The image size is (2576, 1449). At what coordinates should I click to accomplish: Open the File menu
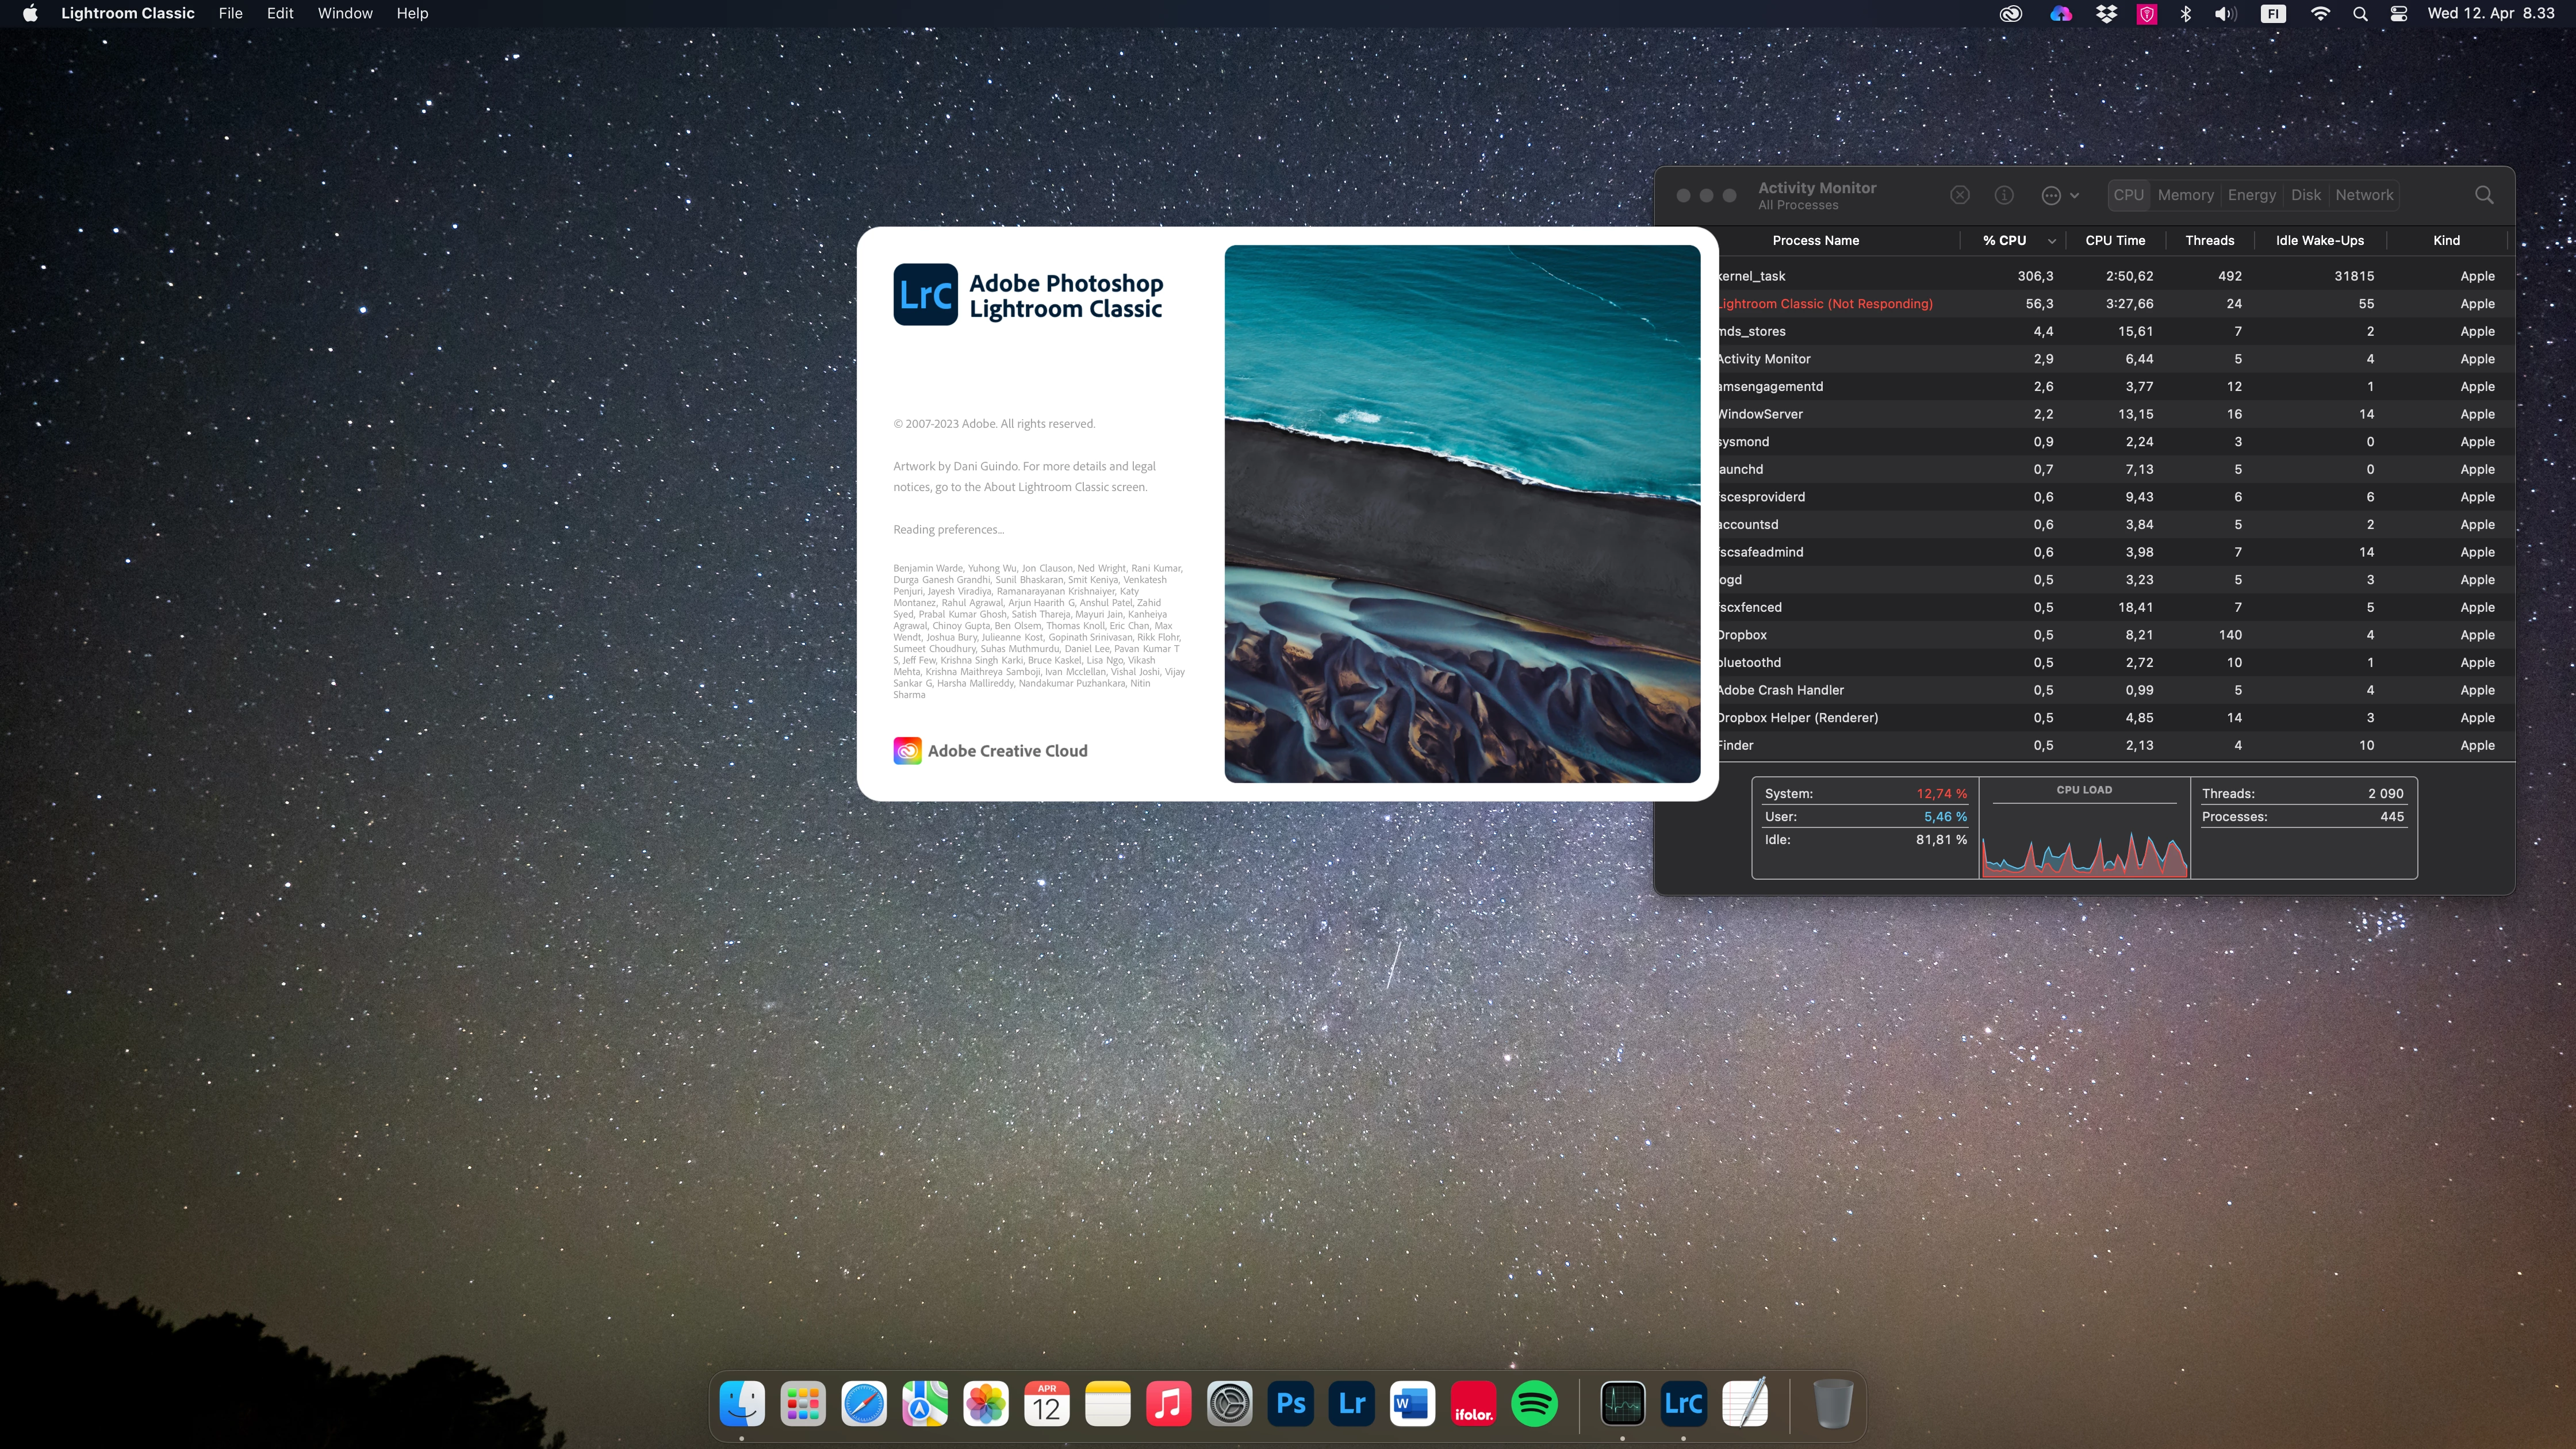coord(230,14)
